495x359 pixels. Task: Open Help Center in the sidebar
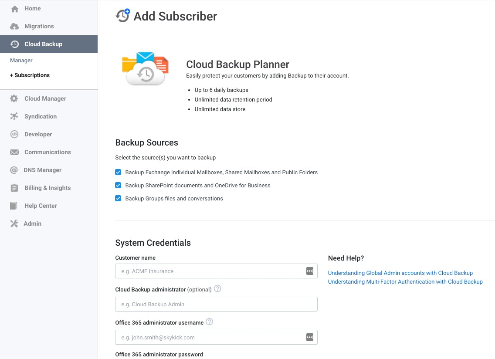coord(49,206)
